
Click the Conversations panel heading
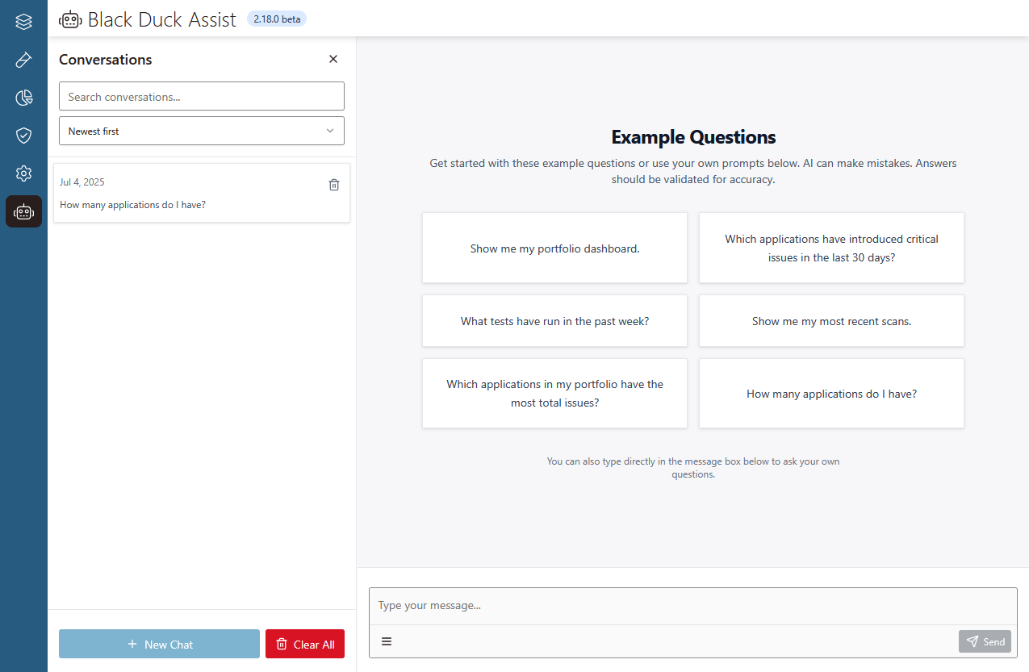coord(106,60)
